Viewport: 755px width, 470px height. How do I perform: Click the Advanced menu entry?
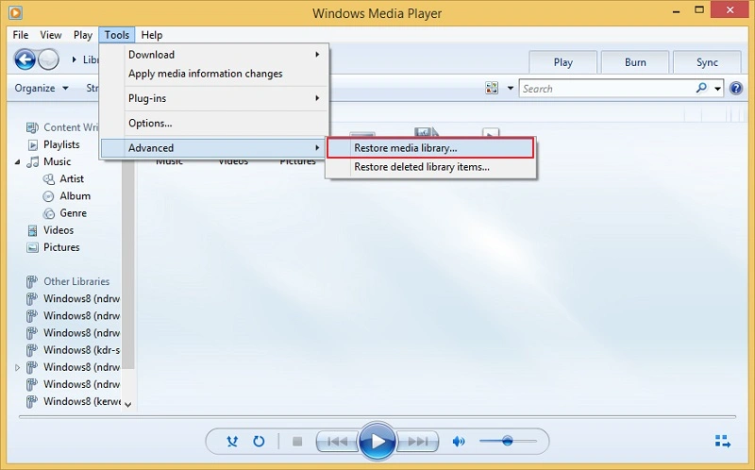pyautogui.click(x=215, y=148)
